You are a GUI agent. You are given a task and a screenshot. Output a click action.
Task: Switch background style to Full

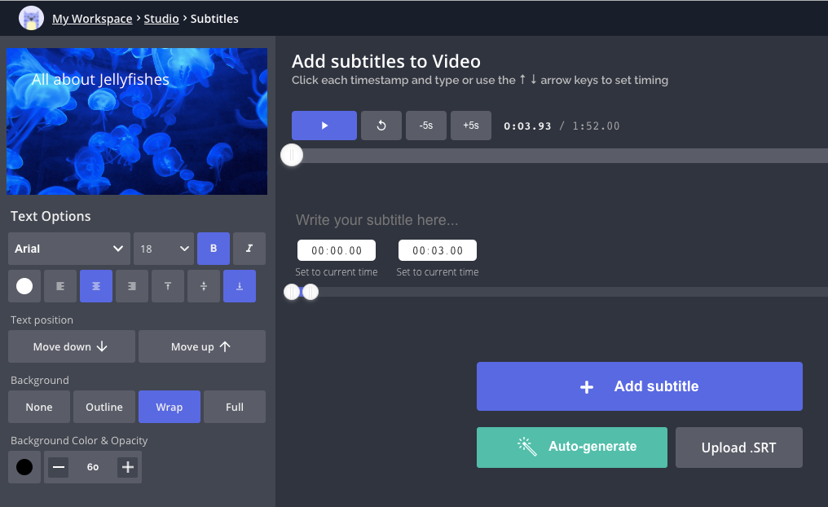tap(234, 407)
